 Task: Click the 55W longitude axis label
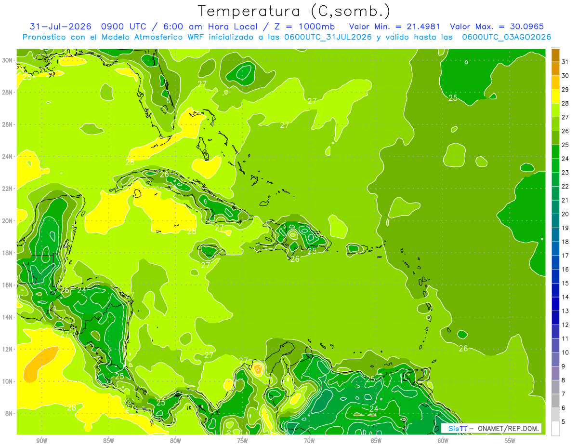(510, 440)
